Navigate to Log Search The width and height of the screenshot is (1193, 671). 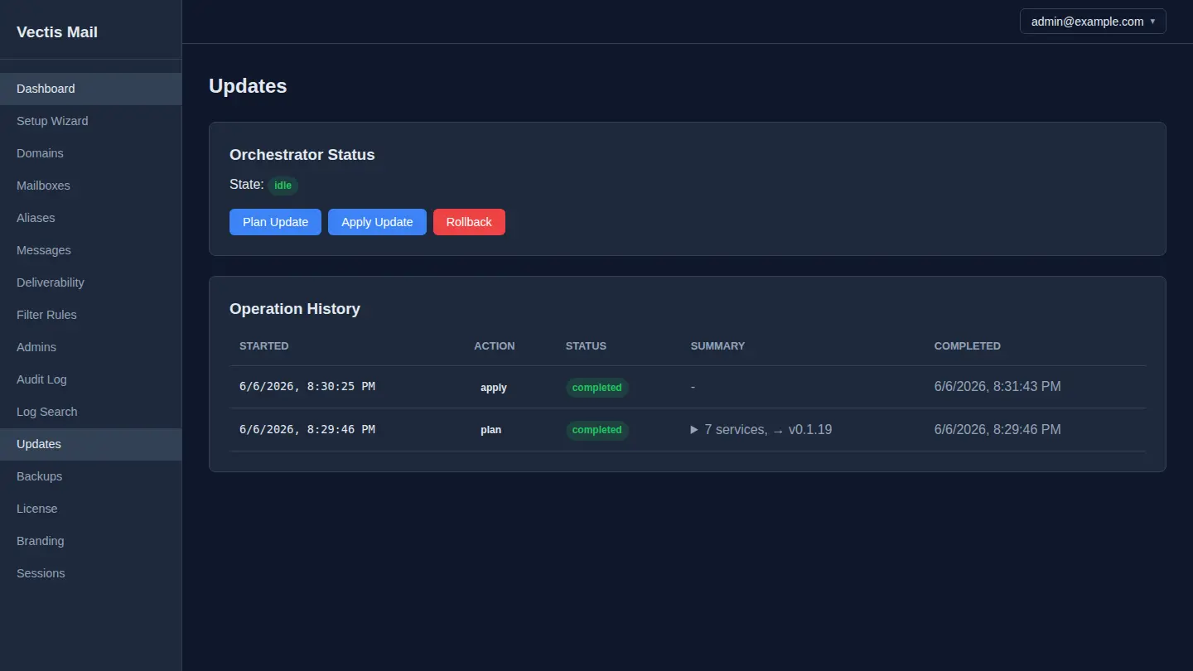pos(90,412)
